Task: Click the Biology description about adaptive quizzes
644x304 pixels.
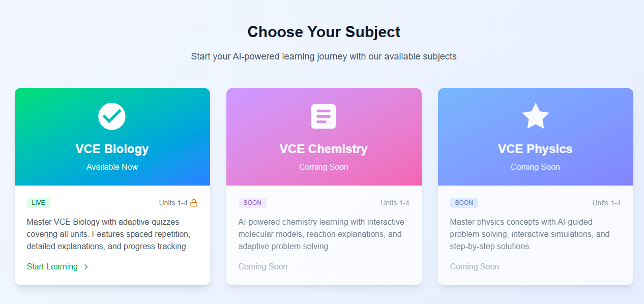Action: pos(108,234)
